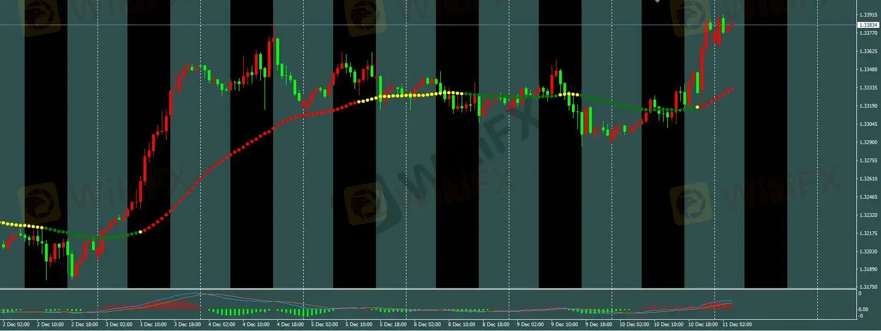Click the 1.32175 price axis value
Viewport: 881px width, 331px height.
(x=868, y=234)
